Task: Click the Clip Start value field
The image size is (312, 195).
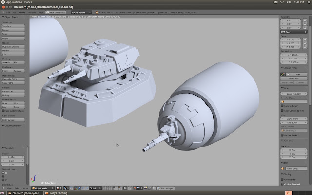Action: click(293, 119)
